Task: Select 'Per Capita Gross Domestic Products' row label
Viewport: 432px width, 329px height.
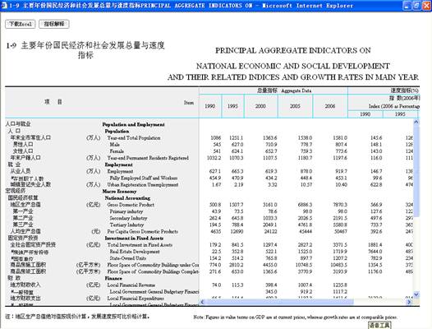Action: coord(142,232)
